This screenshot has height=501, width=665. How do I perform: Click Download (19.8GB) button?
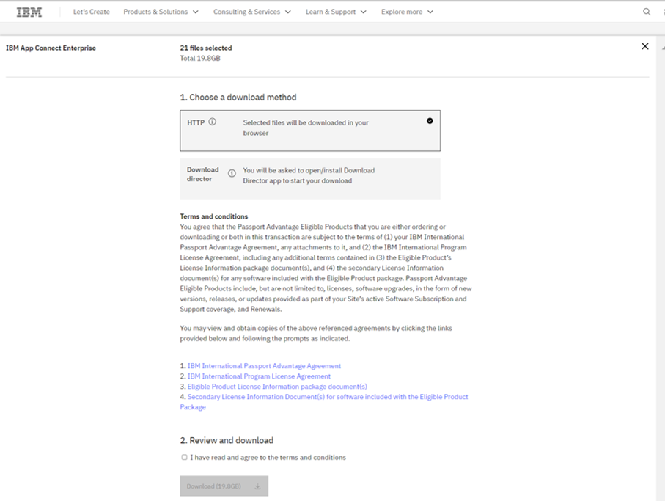coord(224,486)
